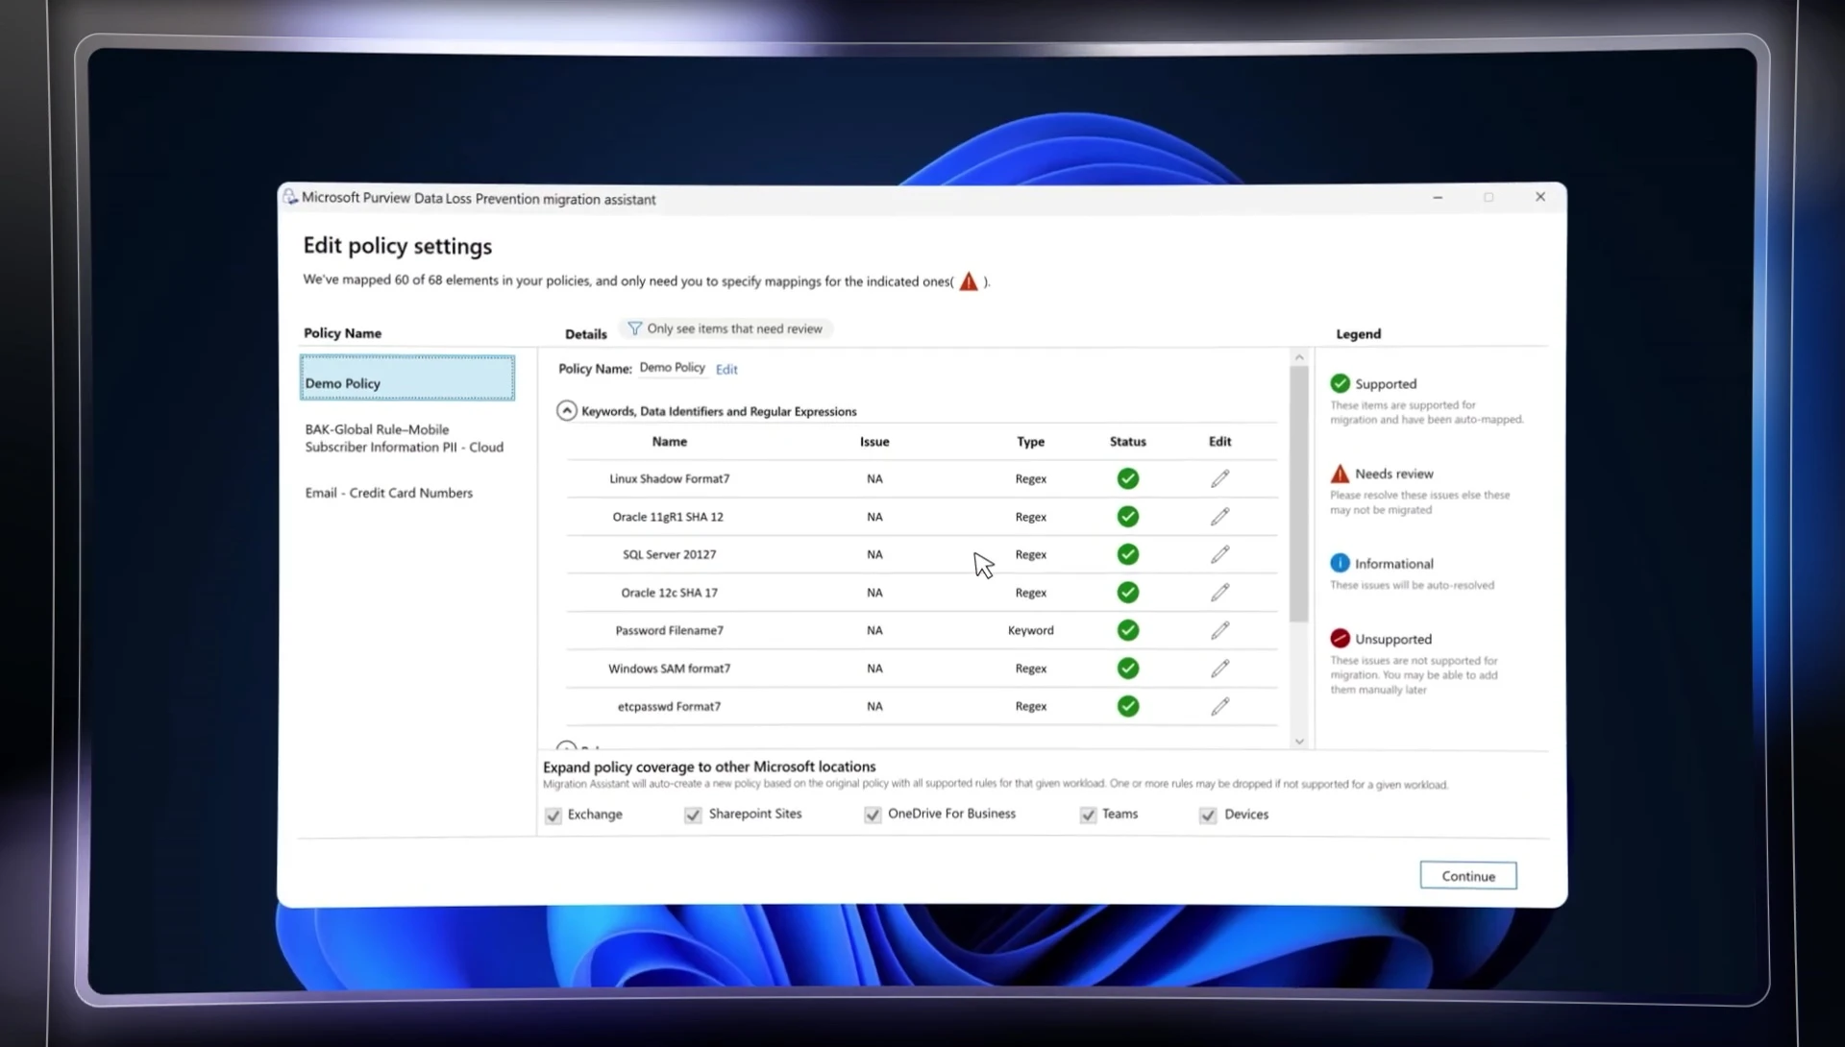Click the Linux Shadow Format7 name cell
1845x1047 pixels.
(670, 478)
